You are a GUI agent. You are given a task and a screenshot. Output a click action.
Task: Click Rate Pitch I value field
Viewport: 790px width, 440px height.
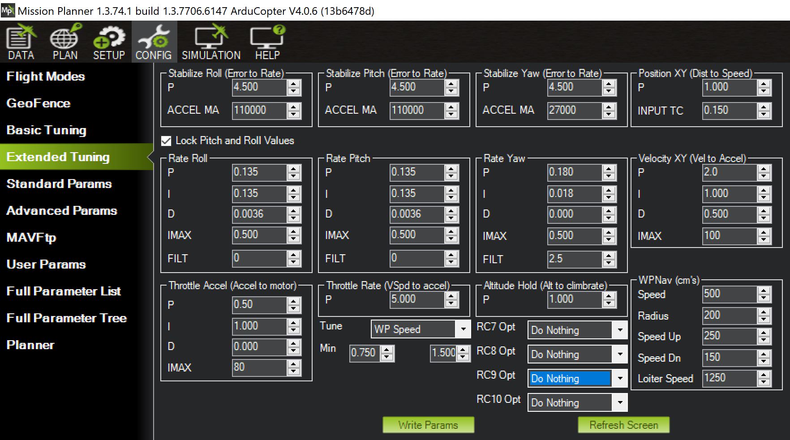tap(417, 193)
